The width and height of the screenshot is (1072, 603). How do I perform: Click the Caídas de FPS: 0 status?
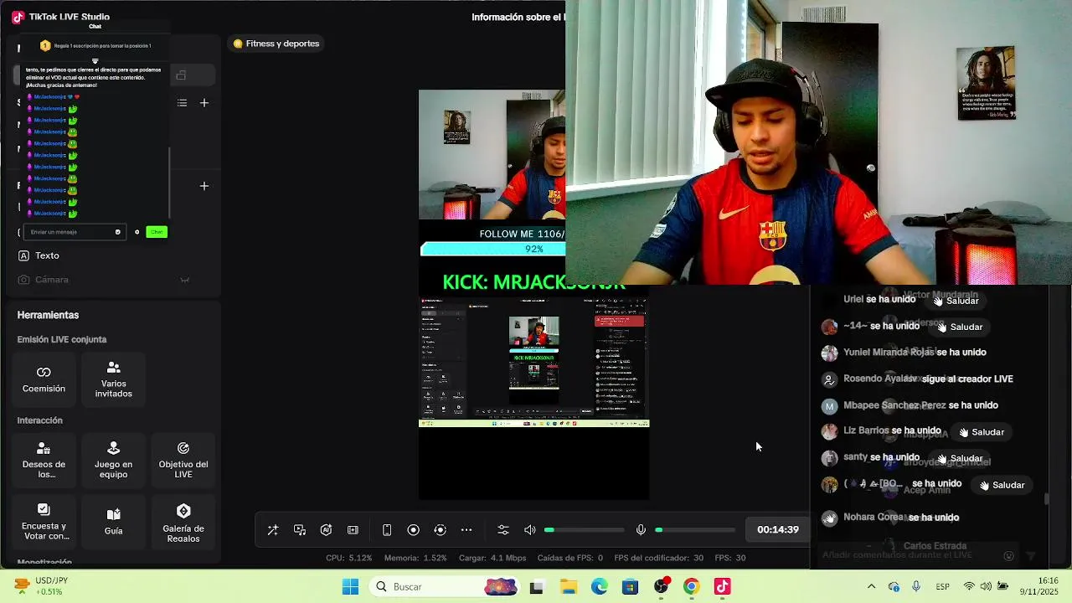tap(570, 558)
